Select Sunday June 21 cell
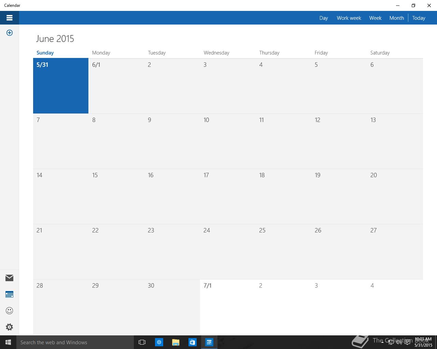 (x=61, y=252)
